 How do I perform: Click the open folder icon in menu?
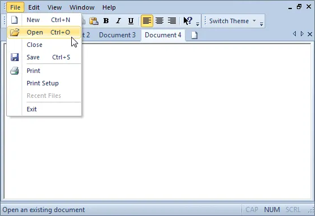point(15,32)
